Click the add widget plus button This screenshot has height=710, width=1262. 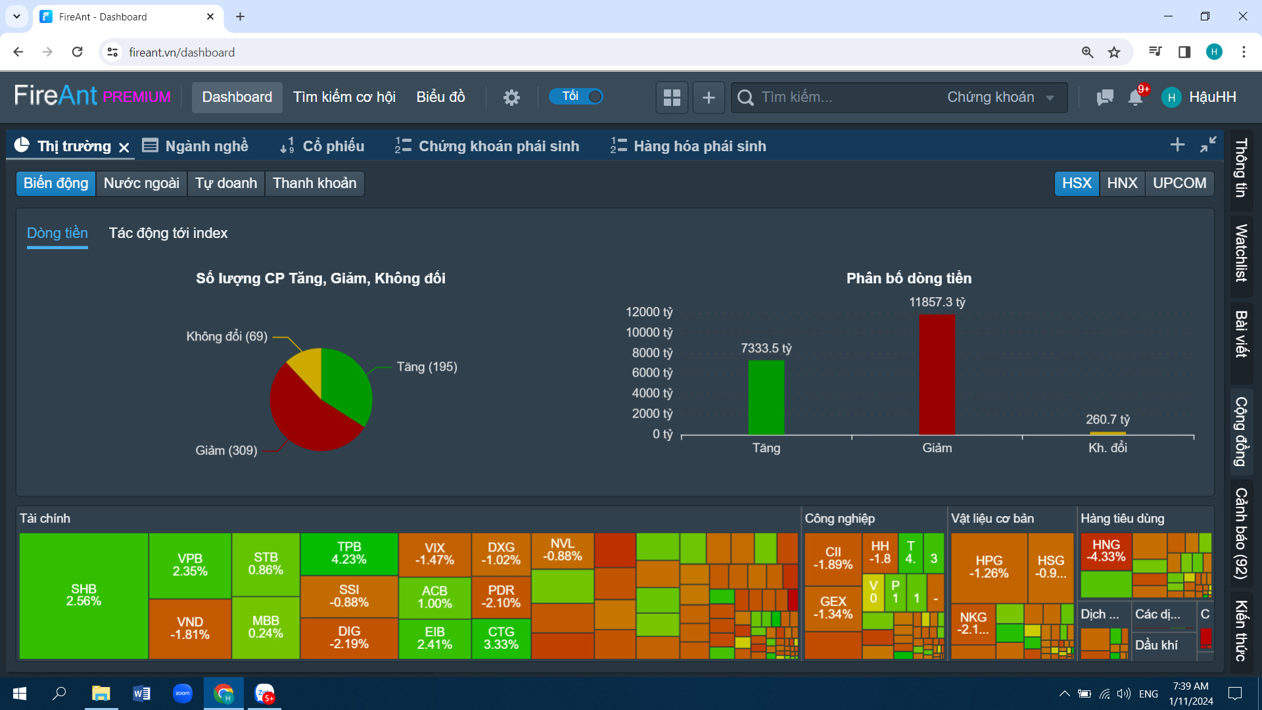click(709, 97)
